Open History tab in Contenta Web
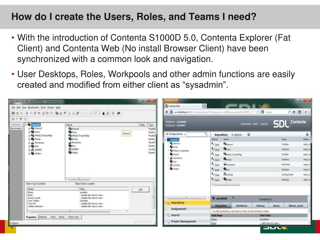Image resolution: width=320 pixels, height=240 pixels. pyautogui.click(x=260, y=206)
